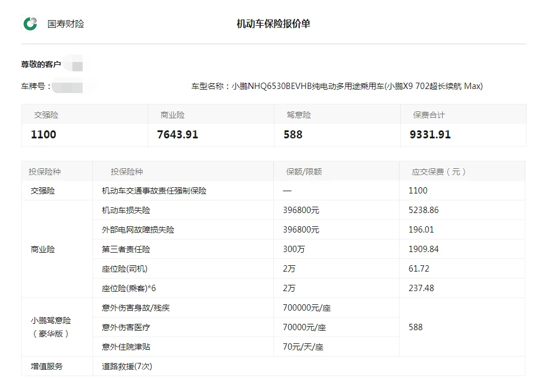This screenshot has height=387, width=538.
Task: Select the 道路救援(7次) service entry
Action: [x=127, y=367]
